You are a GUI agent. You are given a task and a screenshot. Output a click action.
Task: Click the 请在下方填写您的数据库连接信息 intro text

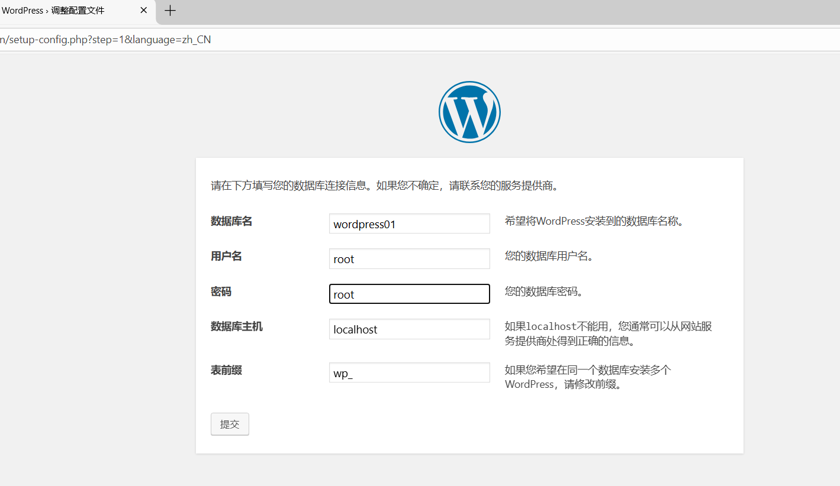(385, 186)
